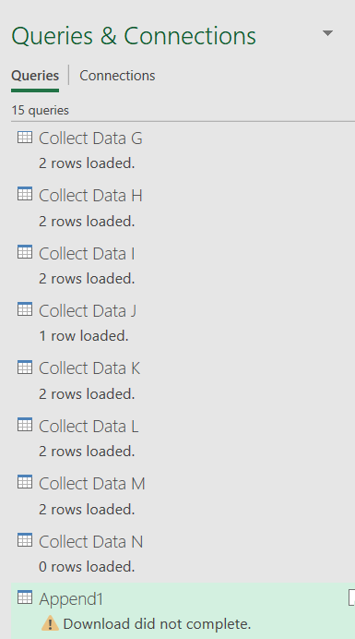The height and width of the screenshot is (639, 355).
Task: Select the Collect Data M query
Action: [183, 496]
